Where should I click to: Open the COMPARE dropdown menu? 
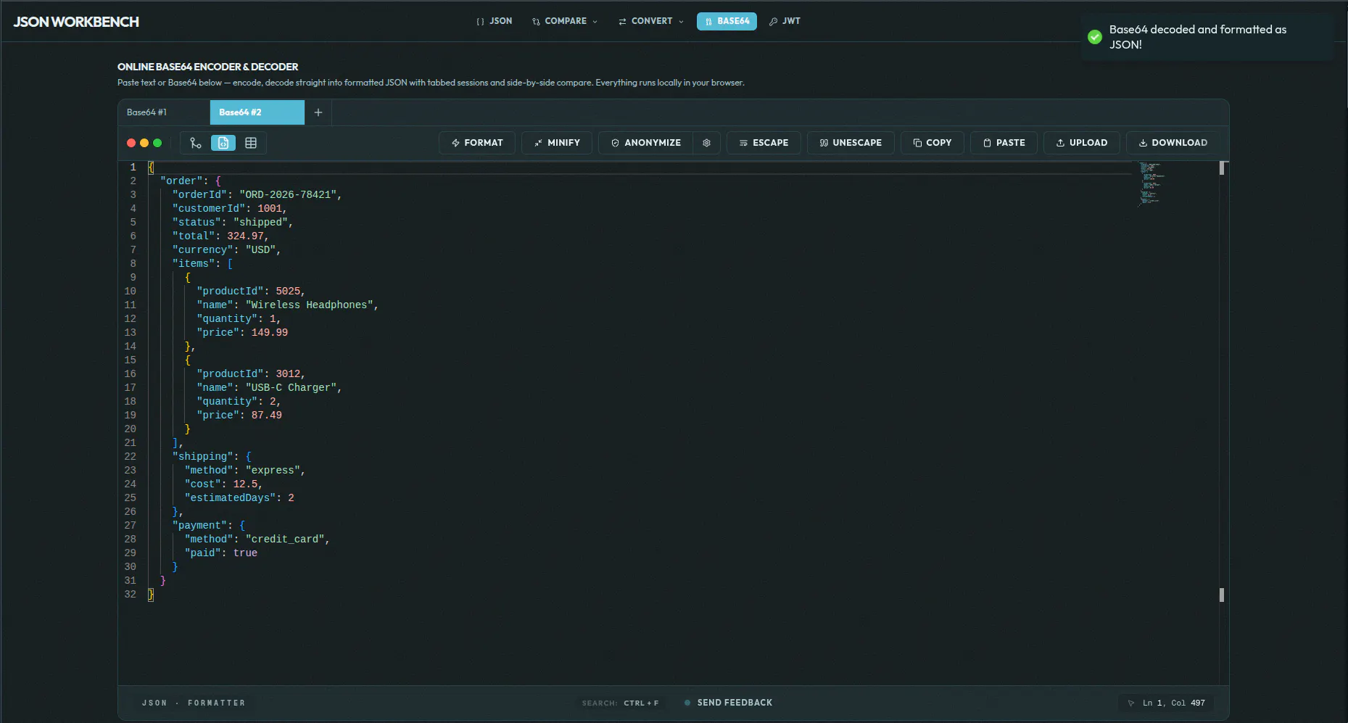pos(566,21)
